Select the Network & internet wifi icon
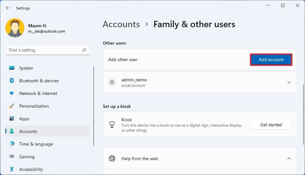The width and height of the screenshot is (305, 175). [x=12, y=93]
